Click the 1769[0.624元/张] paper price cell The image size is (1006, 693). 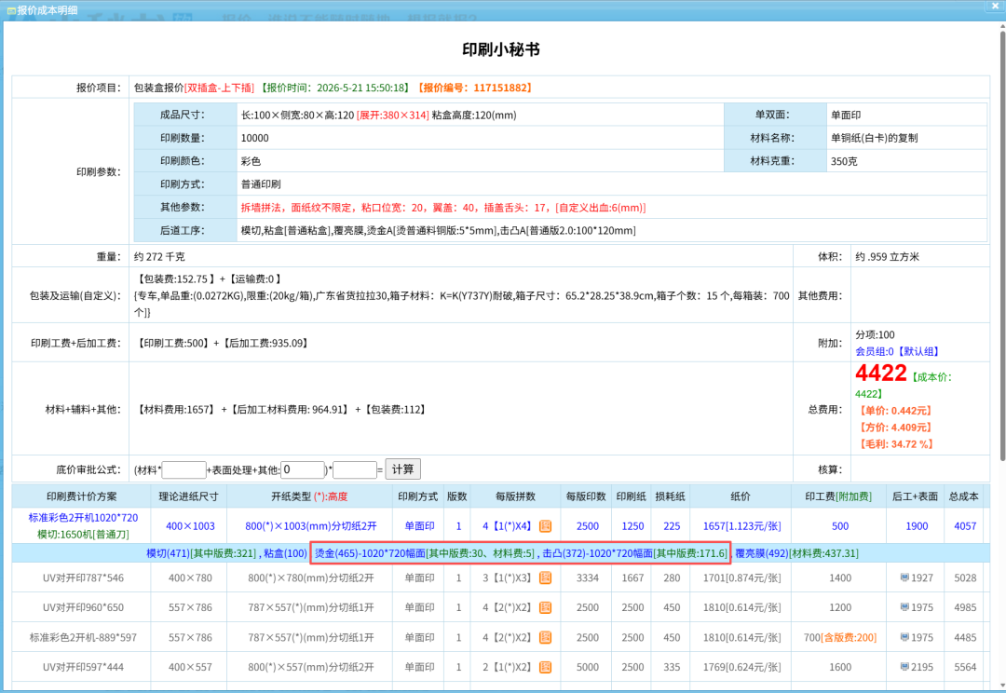[741, 667]
